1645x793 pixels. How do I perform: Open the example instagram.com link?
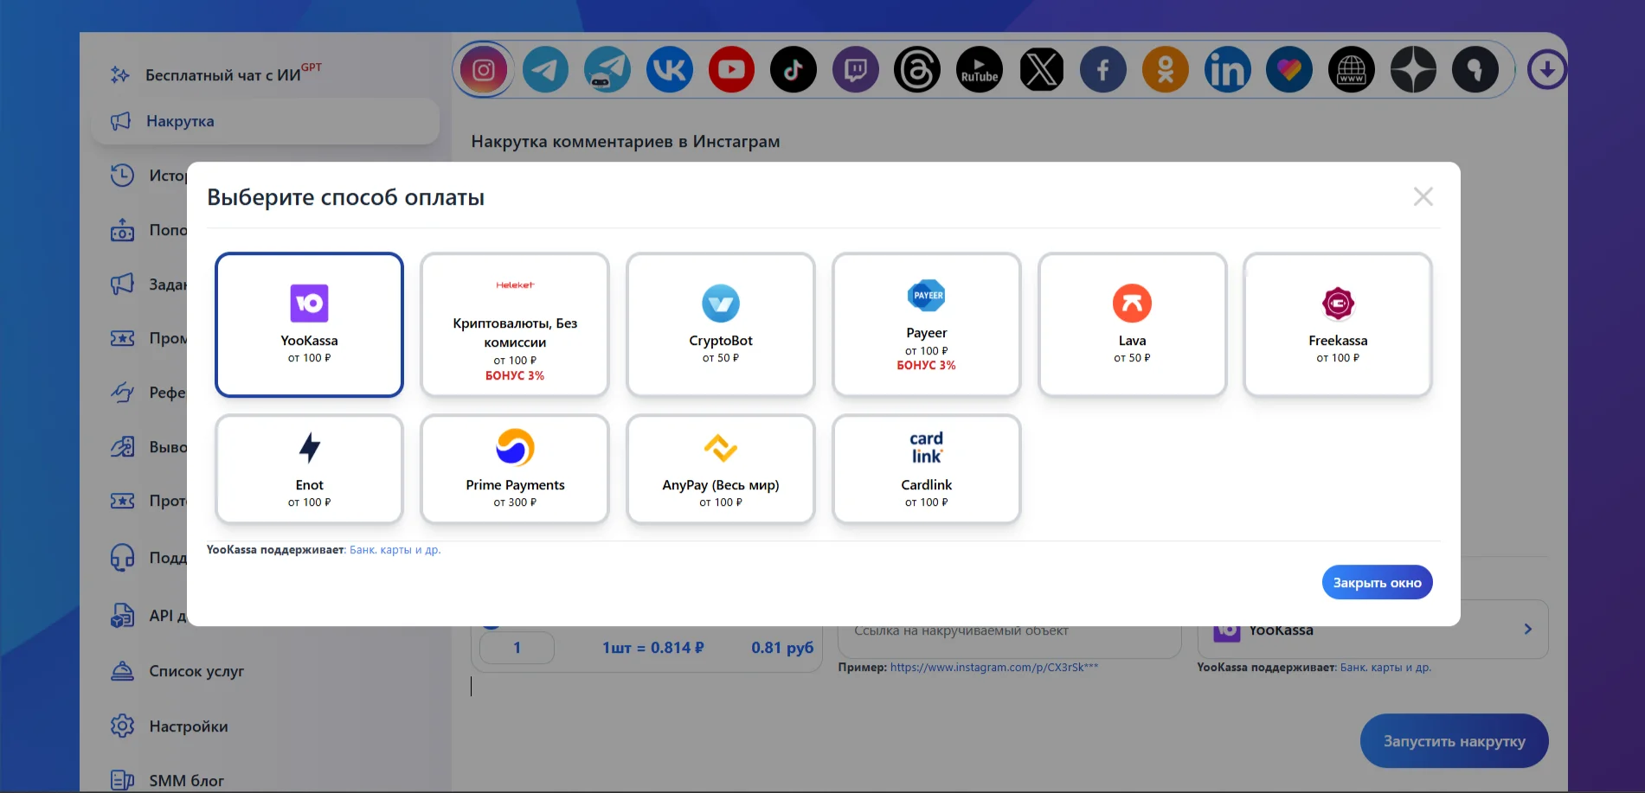[994, 668]
